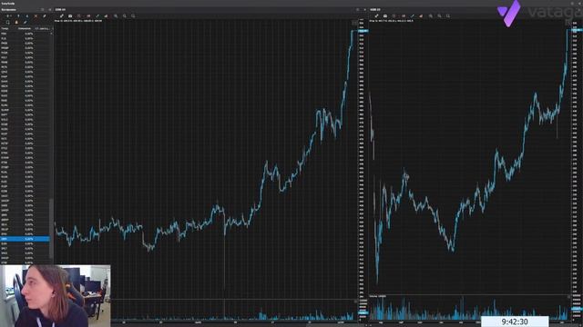This screenshot has width=583, height=327.
Task: Click the last magnifier icon in right chart toolbar
Action: 448,16
